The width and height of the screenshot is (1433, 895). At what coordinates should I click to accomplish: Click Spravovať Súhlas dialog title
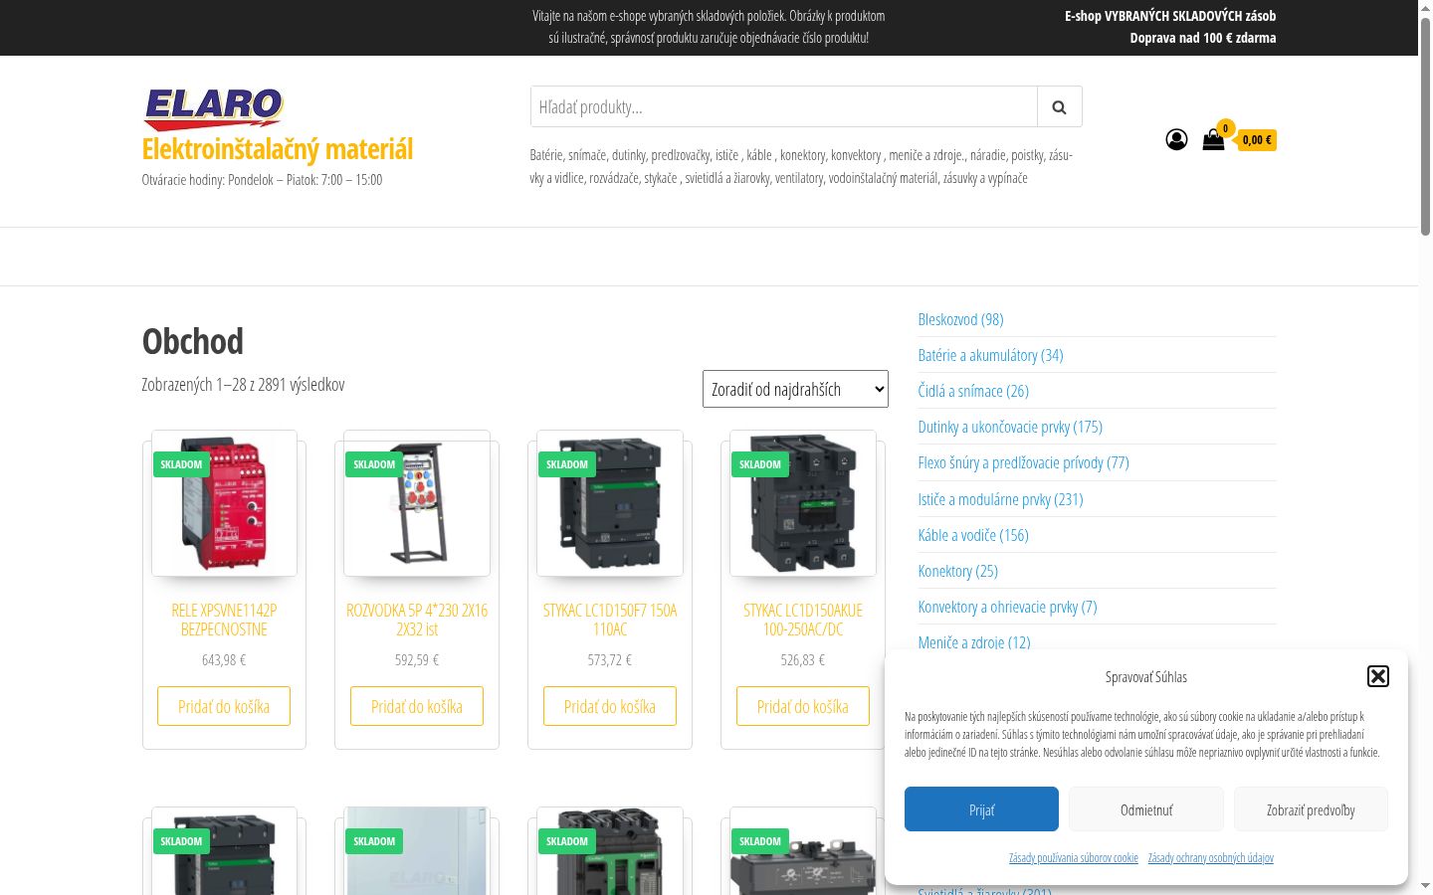point(1146,676)
